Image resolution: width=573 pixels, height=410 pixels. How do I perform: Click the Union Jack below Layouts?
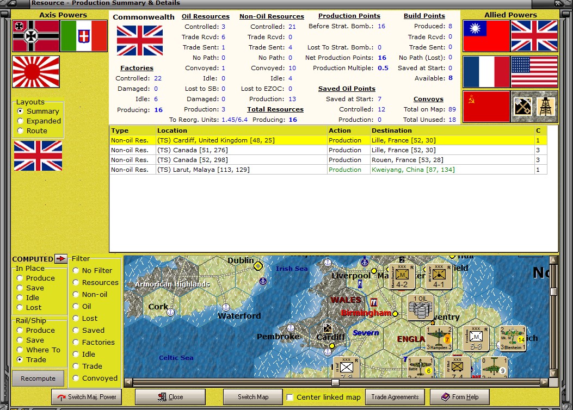[38, 156]
